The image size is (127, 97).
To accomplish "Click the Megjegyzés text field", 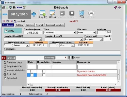I will point(62,52).
